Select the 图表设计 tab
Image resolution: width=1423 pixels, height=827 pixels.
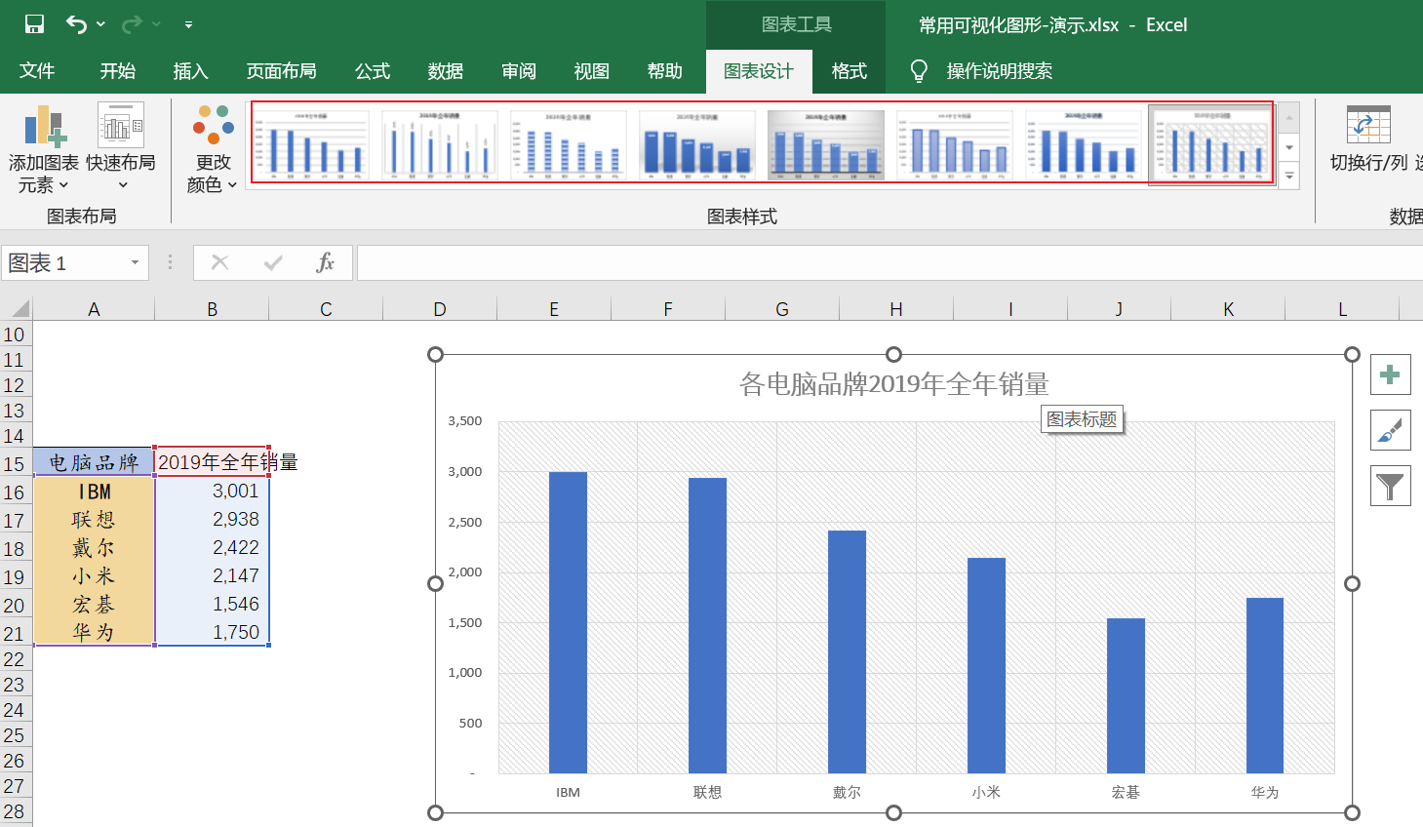click(x=759, y=71)
